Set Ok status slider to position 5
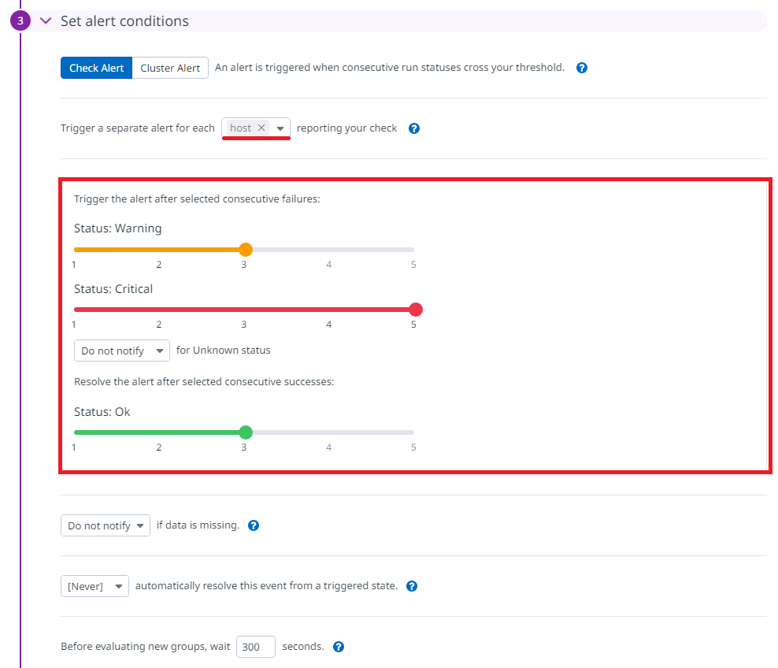 [413, 432]
